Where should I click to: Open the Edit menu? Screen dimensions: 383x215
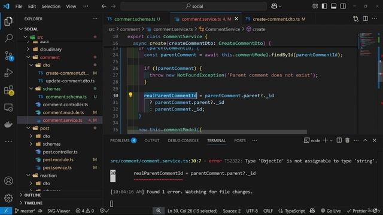click(32, 7)
